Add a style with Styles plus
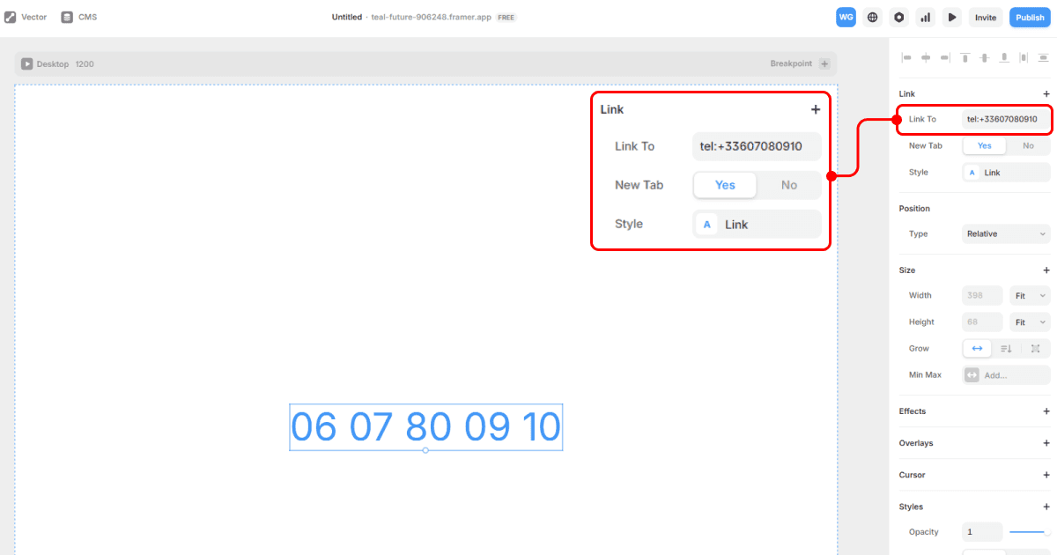The image size is (1057, 555). [x=1046, y=507]
